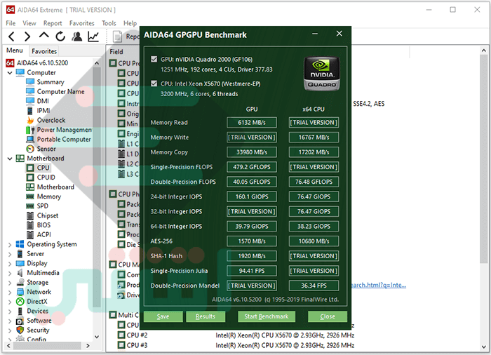Toggle the CPU Intel Xeon X5670 checkbox

click(x=154, y=83)
